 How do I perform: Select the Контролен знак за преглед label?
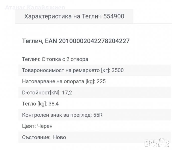point(56,115)
